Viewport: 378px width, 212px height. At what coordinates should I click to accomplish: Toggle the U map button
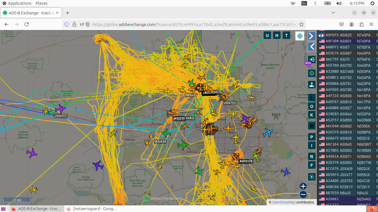pyautogui.click(x=267, y=35)
